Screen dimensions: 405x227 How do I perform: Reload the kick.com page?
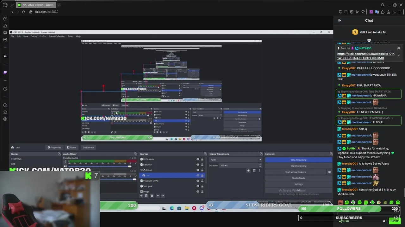click(23, 12)
